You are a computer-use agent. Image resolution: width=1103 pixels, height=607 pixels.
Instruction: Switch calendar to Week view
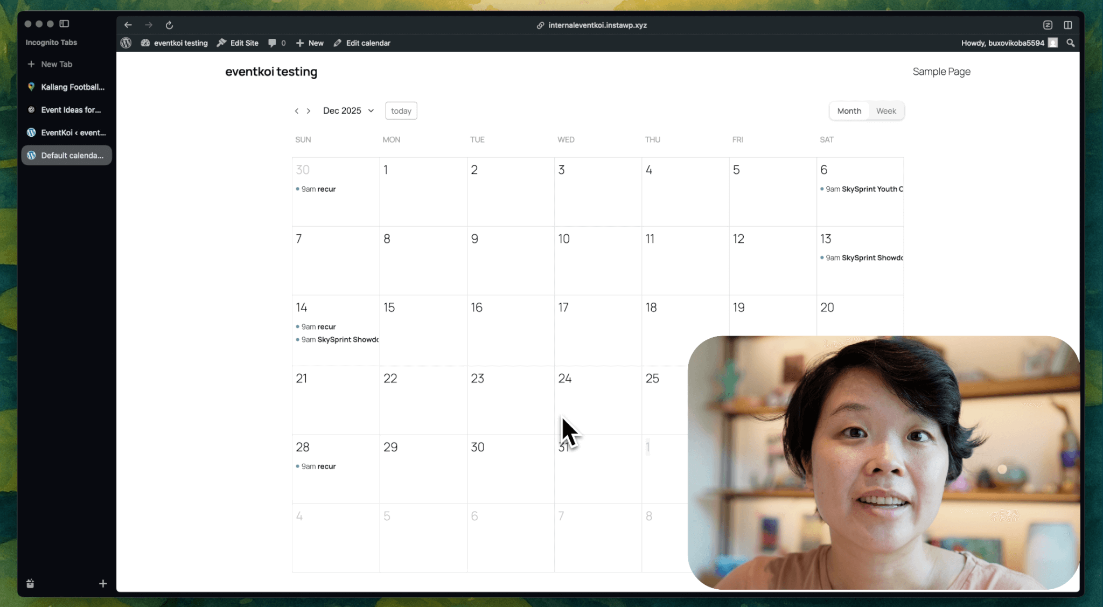pyautogui.click(x=886, y=111)
